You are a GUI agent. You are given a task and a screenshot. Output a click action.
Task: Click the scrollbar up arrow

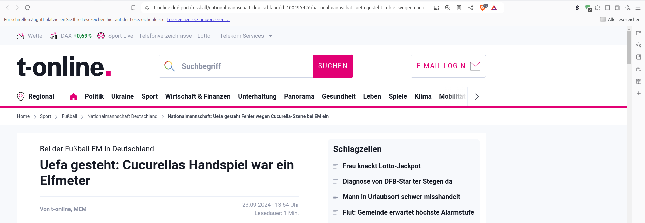pyautogui.click(x=629, y=29)
